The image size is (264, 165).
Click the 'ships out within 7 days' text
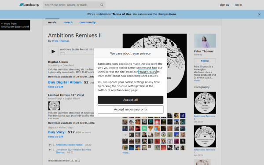coord(61,128)
